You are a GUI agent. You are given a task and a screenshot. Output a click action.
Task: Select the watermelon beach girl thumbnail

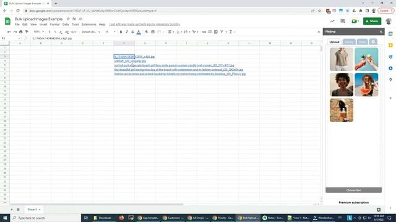tap(366, 85)
